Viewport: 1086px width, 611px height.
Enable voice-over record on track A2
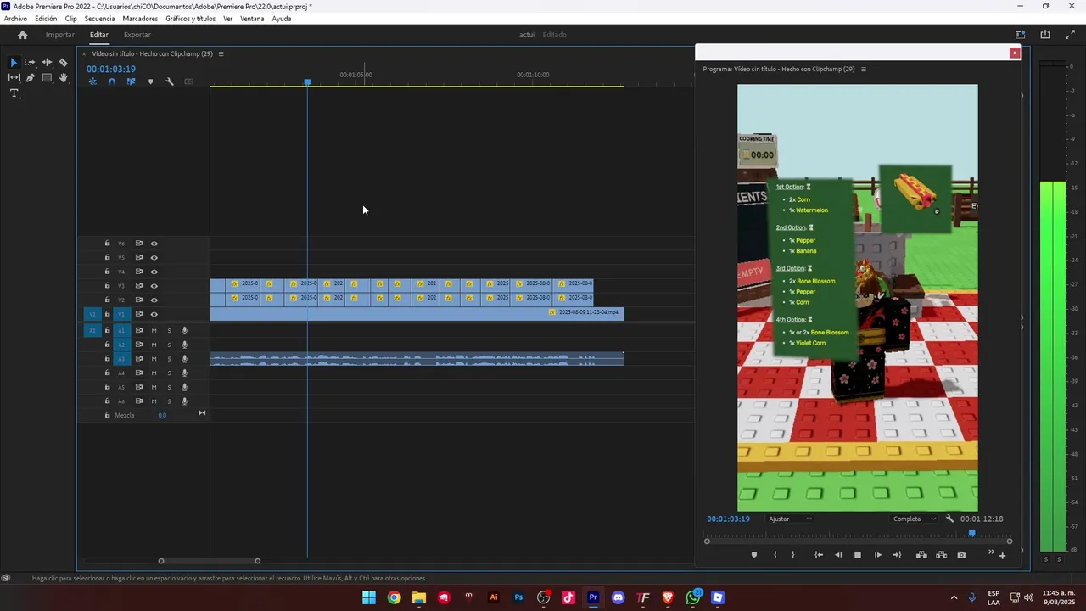pos(184,345)
